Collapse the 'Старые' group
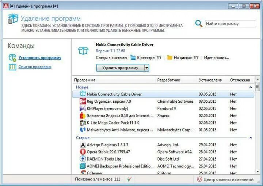This screenshot has width=263, height=186. (251, 138)
